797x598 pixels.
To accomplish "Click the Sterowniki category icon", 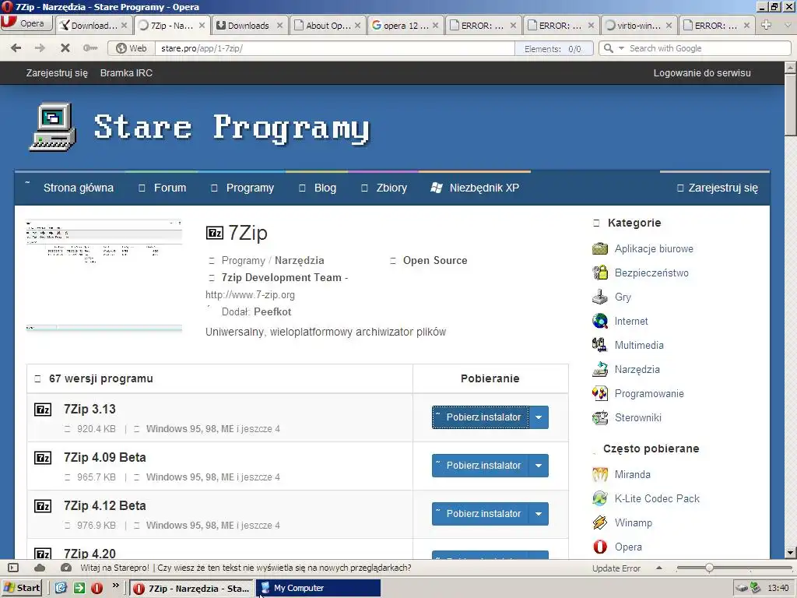I will click(600, 417).
